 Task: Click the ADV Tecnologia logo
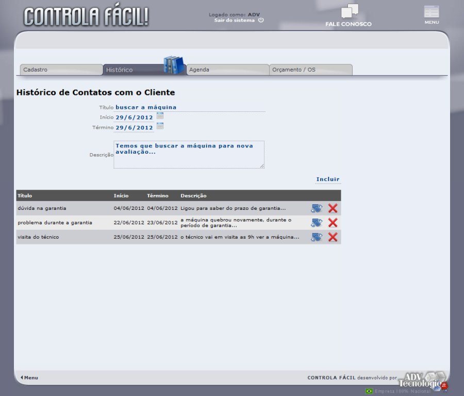coord(421,380)
